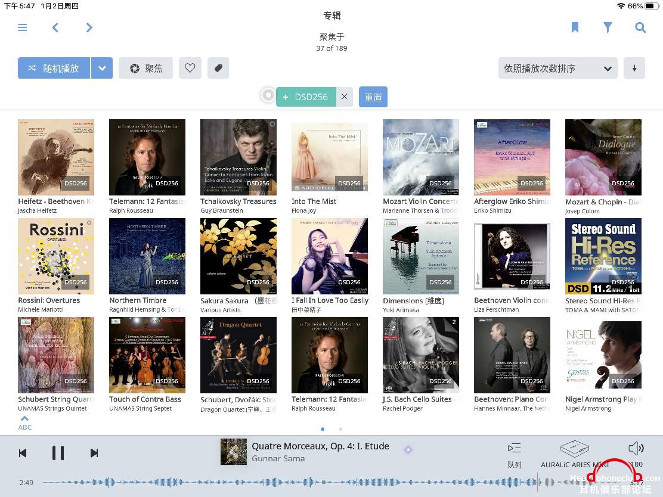
Task: Open artist Guy Braunstein
Action: (222, 210)
